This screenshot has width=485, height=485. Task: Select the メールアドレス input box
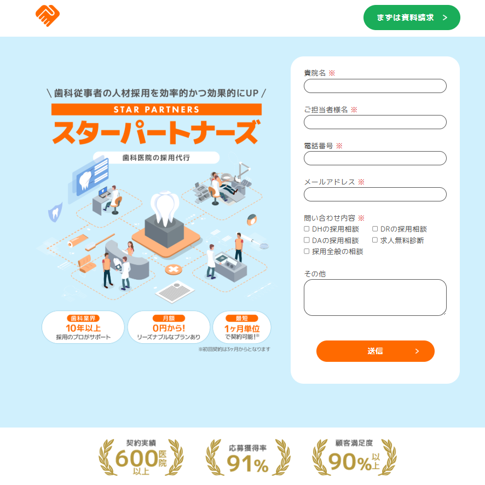tap(375, 194)
